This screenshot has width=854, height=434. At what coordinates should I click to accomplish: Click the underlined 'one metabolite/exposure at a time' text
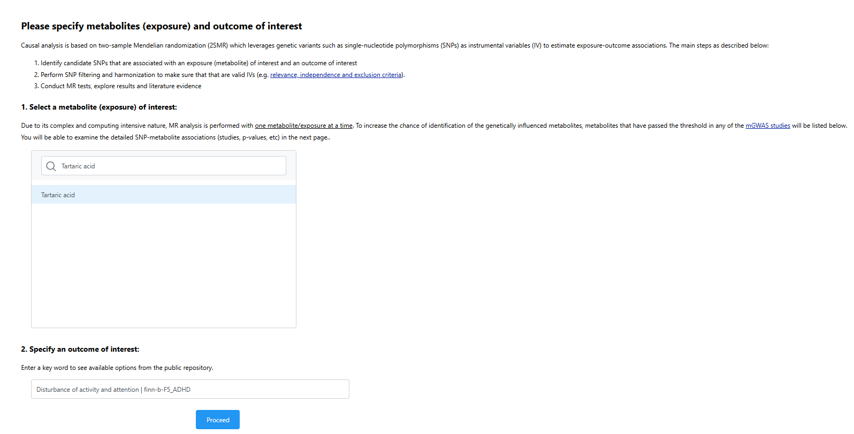point(303,126)
